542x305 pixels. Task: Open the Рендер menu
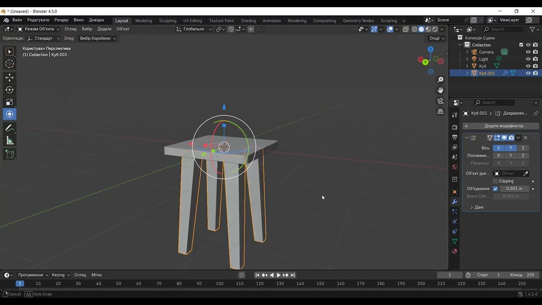point(61,20)
